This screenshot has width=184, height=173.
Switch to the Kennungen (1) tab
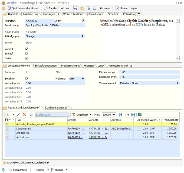pos(51,14)
